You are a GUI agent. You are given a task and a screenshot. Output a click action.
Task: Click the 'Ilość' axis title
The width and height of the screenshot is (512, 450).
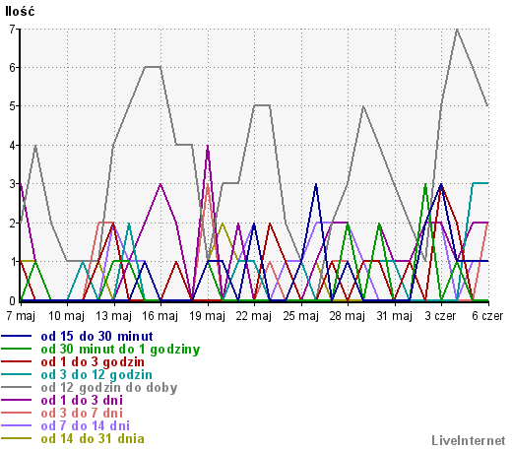[20, 12]
